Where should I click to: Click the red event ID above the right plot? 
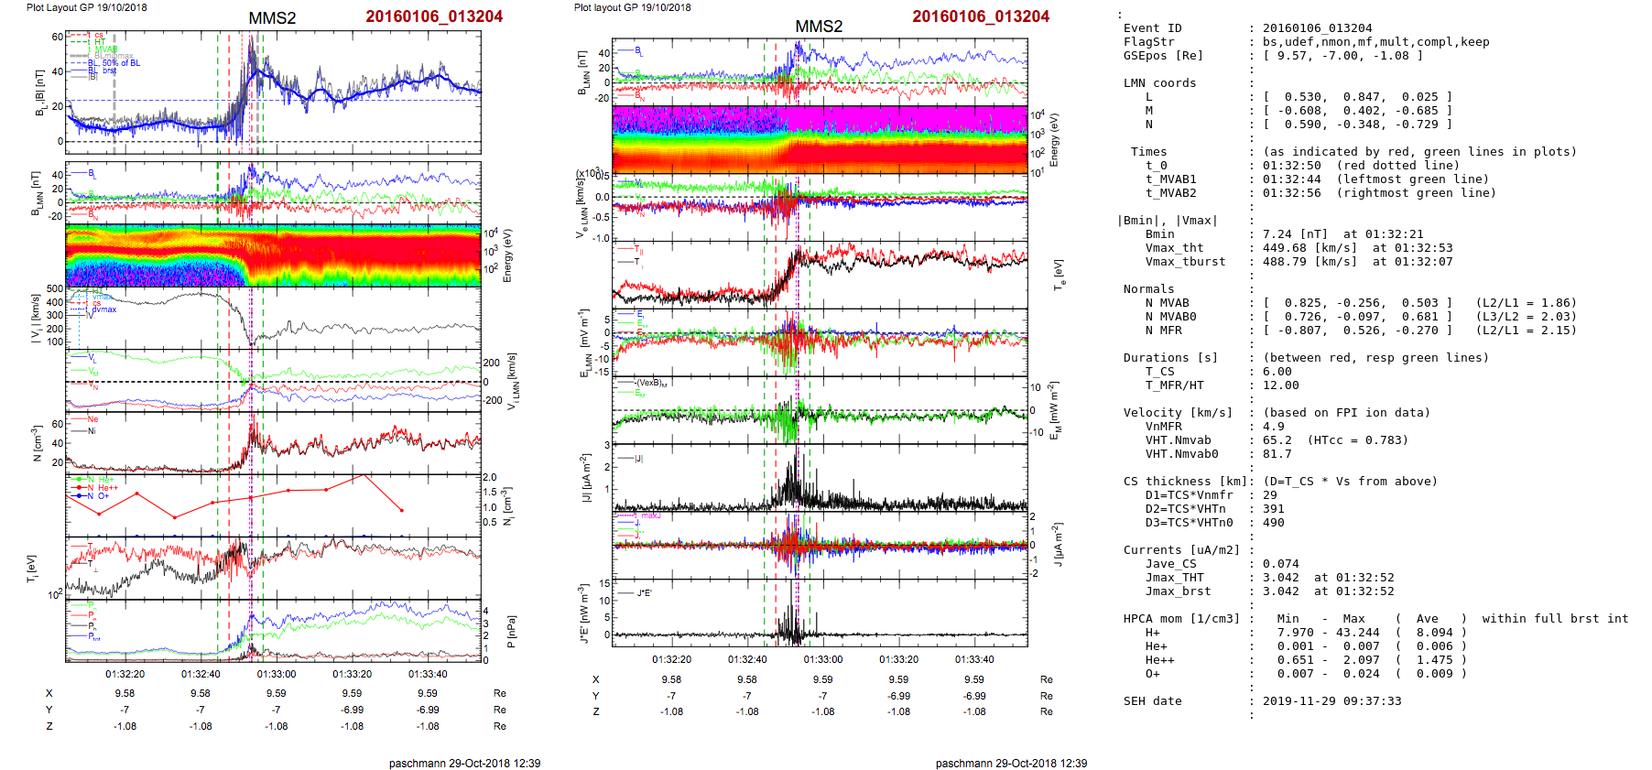(980, 16)
